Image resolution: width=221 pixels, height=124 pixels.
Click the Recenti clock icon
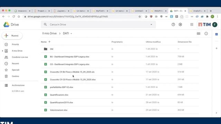[x=6, y=63]
